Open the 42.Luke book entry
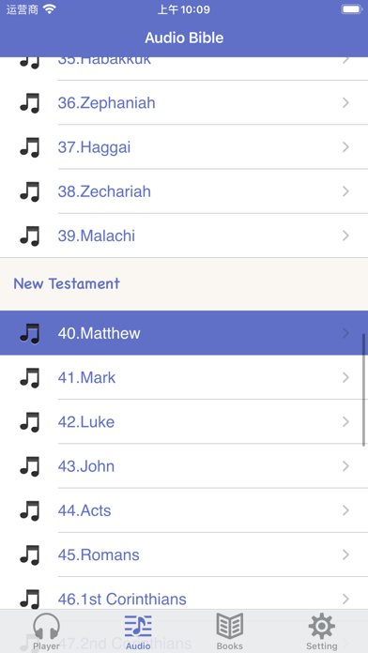 (184, 422)
